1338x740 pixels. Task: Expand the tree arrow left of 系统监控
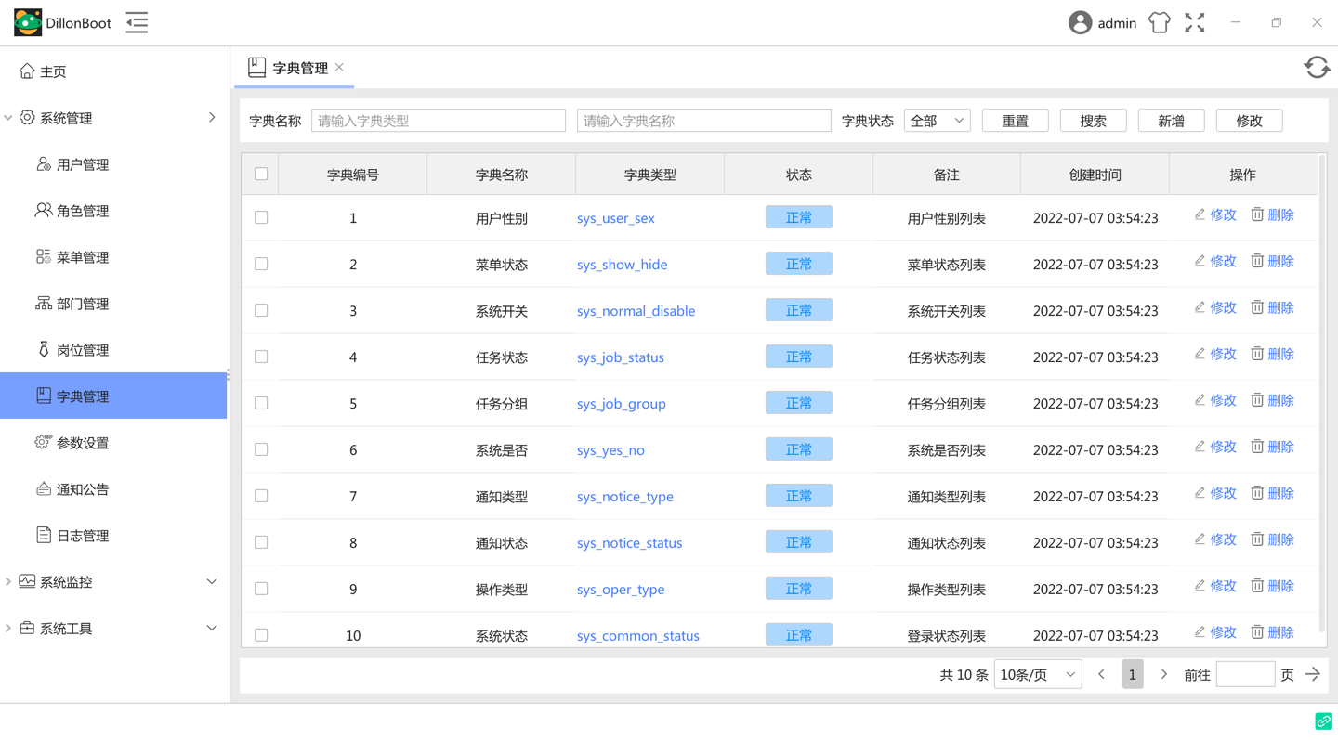(x=8, y=582)
